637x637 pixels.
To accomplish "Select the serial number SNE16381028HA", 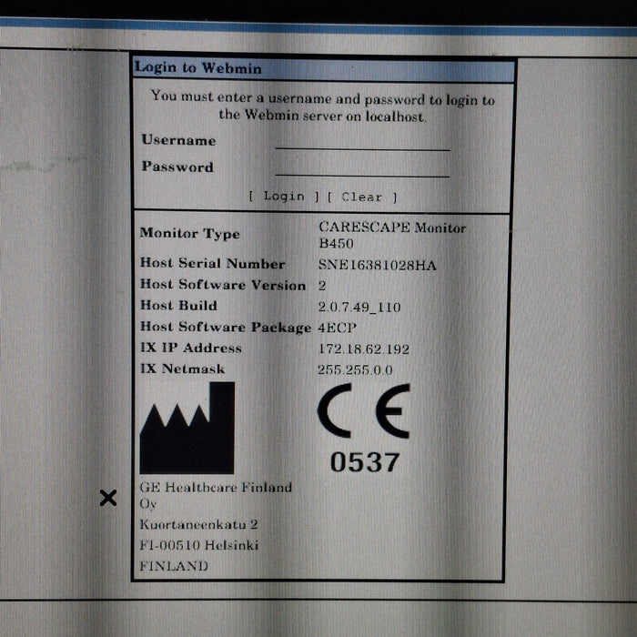I will click(x=377, y=265).
